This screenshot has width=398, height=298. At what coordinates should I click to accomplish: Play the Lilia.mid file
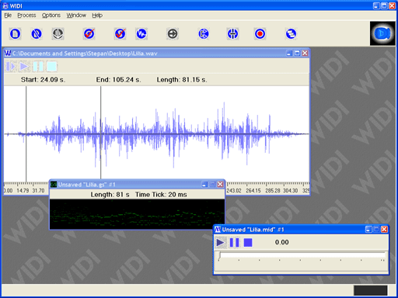[x=221, y=243]
